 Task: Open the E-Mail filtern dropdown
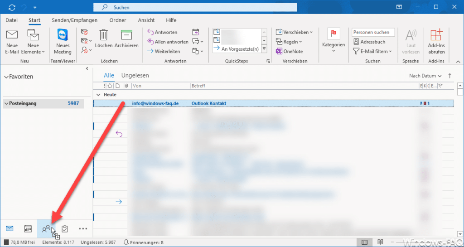point(372,51)
